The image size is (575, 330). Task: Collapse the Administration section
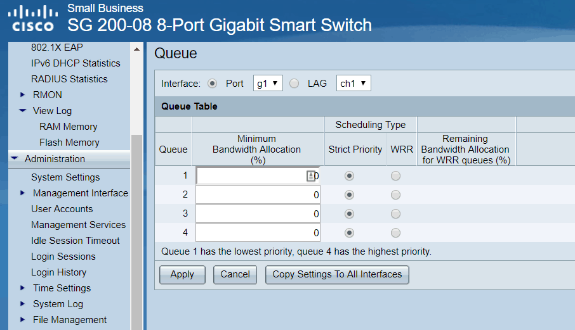pyautogui.click(x=15, y=159)
